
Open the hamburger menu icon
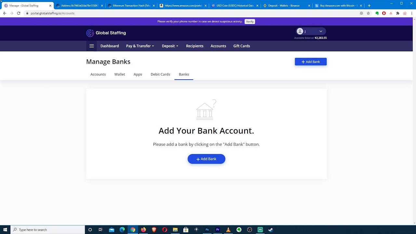(x=92, y=46)
